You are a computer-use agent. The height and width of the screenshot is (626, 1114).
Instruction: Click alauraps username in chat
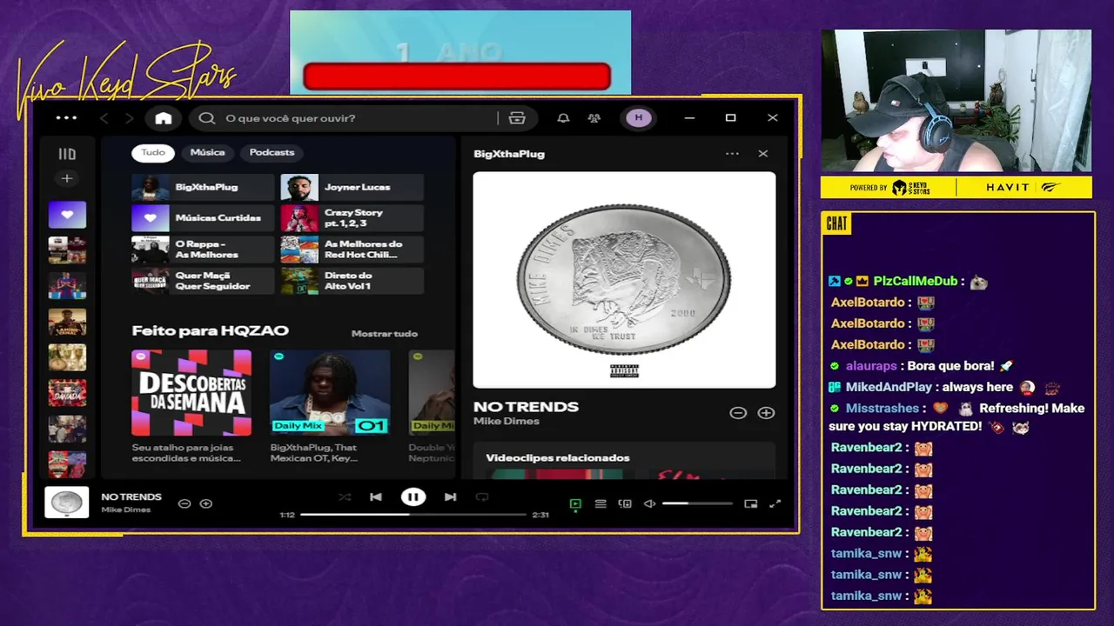[x=871, y=366]
